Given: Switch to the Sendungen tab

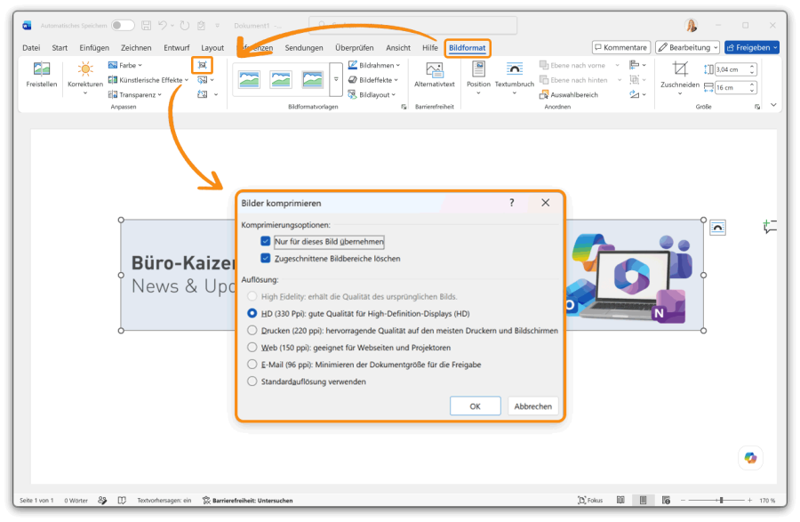Looking at the screenshot, I should click(x=304, y=47).
